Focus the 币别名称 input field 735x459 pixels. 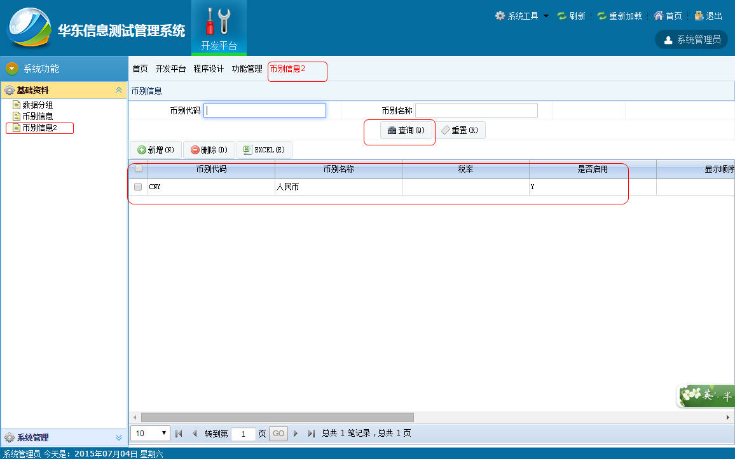click(x=476, y=110)
